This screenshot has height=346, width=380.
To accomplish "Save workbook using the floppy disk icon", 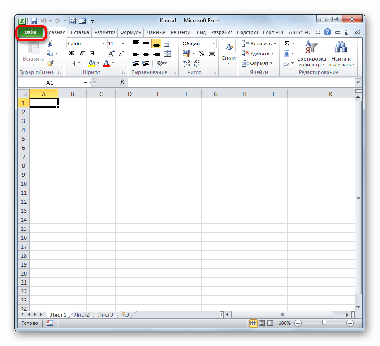I will [34, 21].
